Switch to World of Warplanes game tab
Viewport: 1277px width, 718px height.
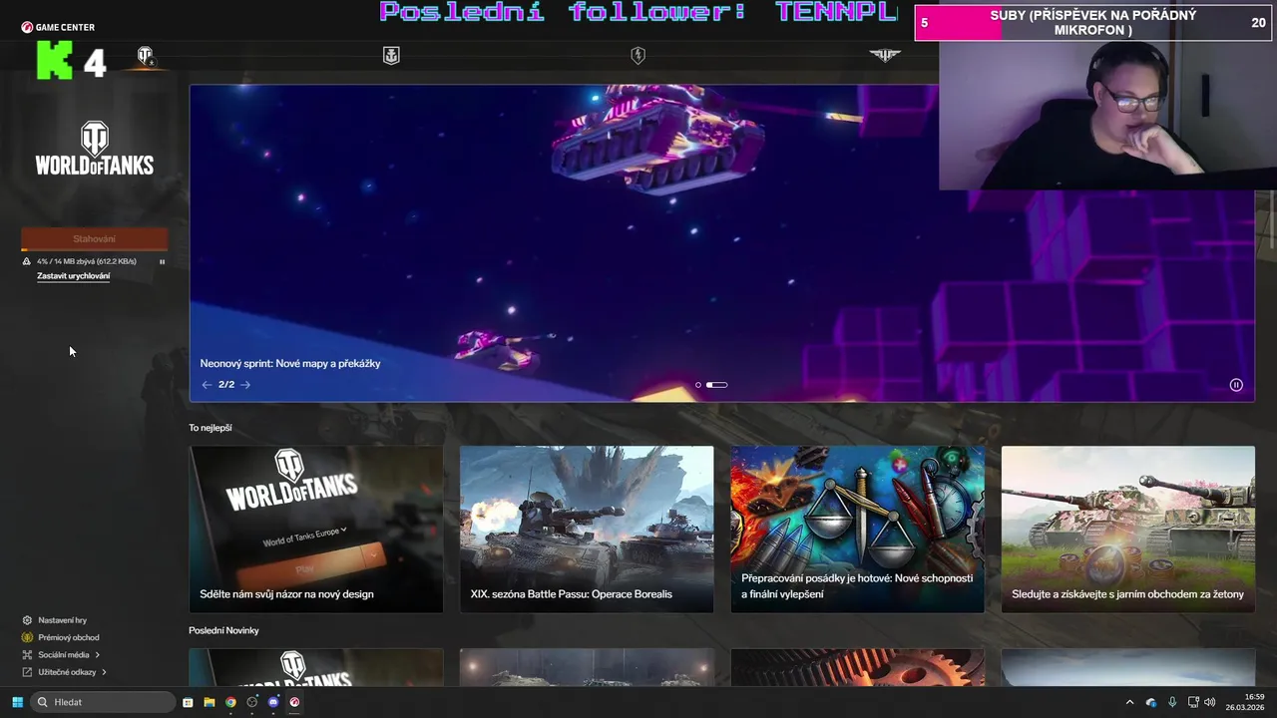click(885, 56)
